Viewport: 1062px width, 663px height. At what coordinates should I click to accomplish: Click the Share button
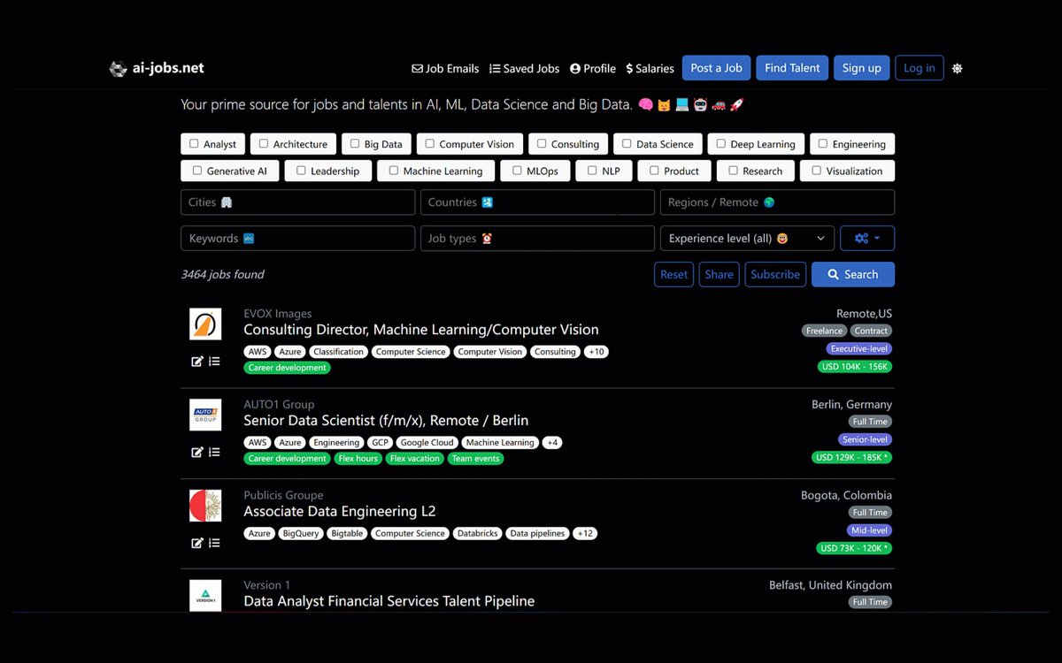pos(719,274)
